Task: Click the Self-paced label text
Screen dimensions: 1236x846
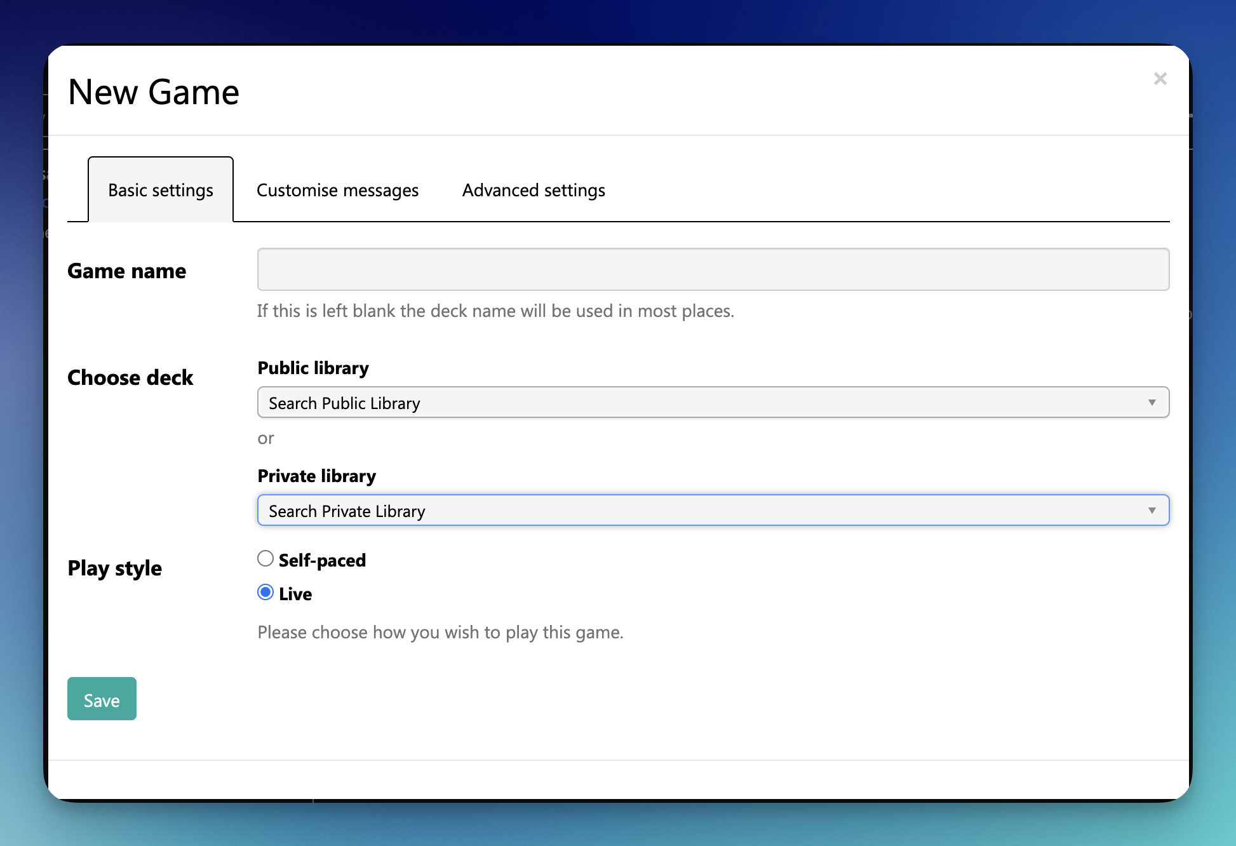Action: tap(322, 560)
